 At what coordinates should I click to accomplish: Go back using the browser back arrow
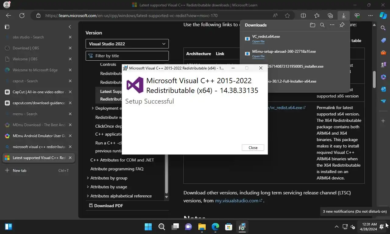coord(9,16)
